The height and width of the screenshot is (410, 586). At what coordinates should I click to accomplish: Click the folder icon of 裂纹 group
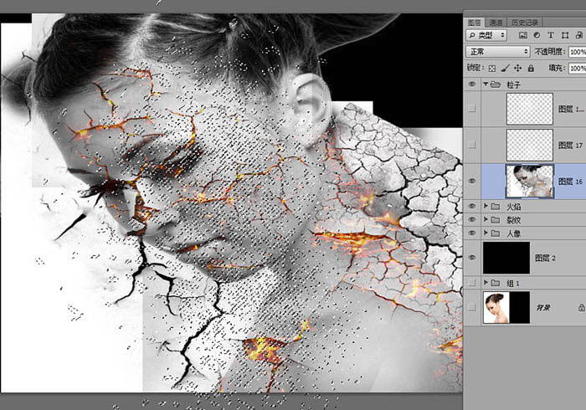click(496, 219)
